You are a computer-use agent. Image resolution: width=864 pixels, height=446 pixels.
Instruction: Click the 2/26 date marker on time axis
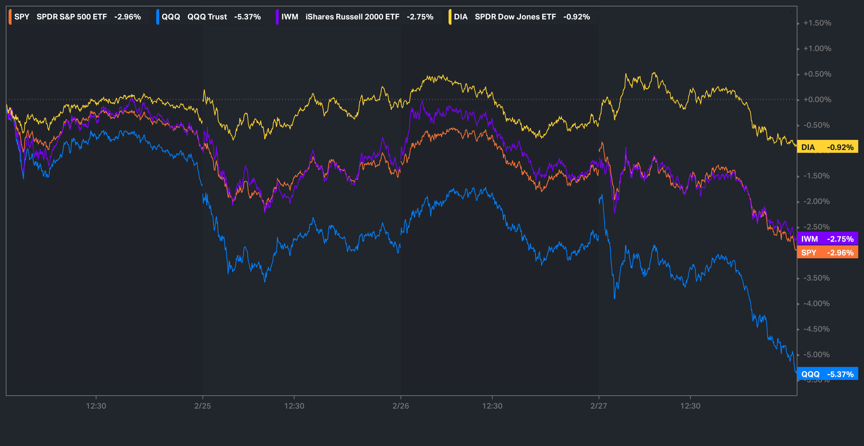[x=401, y=406]
